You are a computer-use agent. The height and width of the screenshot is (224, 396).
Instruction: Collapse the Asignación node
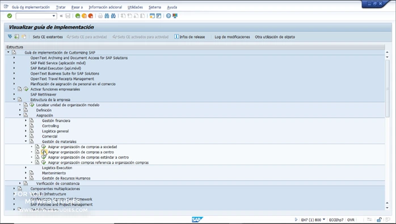20,115
